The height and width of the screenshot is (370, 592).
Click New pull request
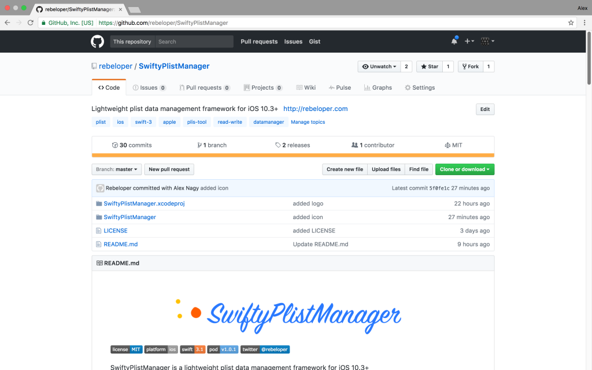pyautogui.click(x=169, y=169)
